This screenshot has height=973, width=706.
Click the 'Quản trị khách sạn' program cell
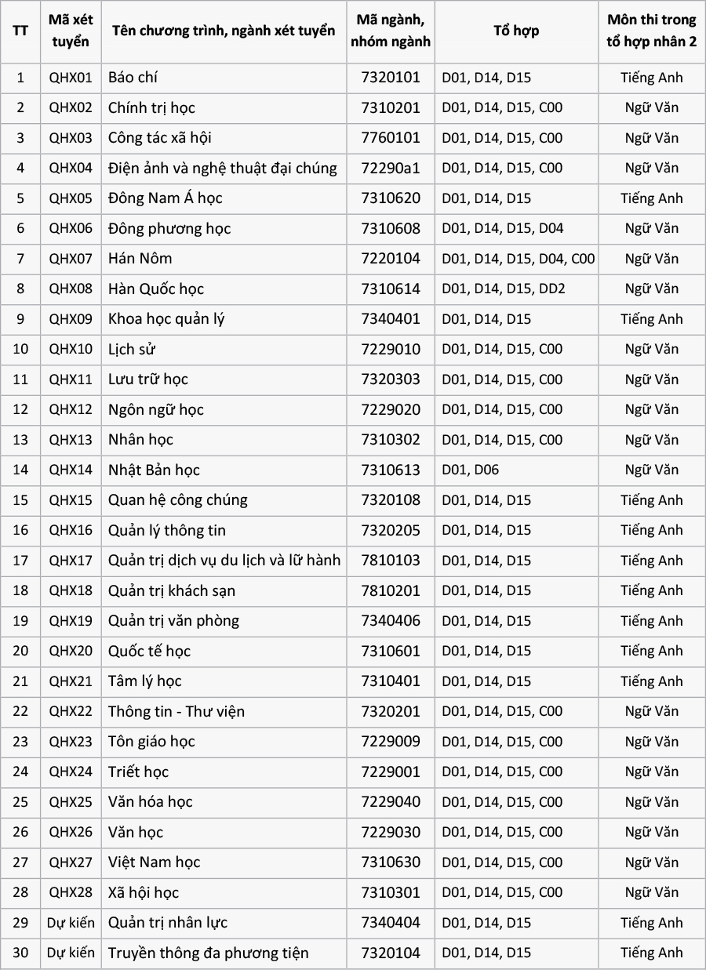click(x=172, y=590)
